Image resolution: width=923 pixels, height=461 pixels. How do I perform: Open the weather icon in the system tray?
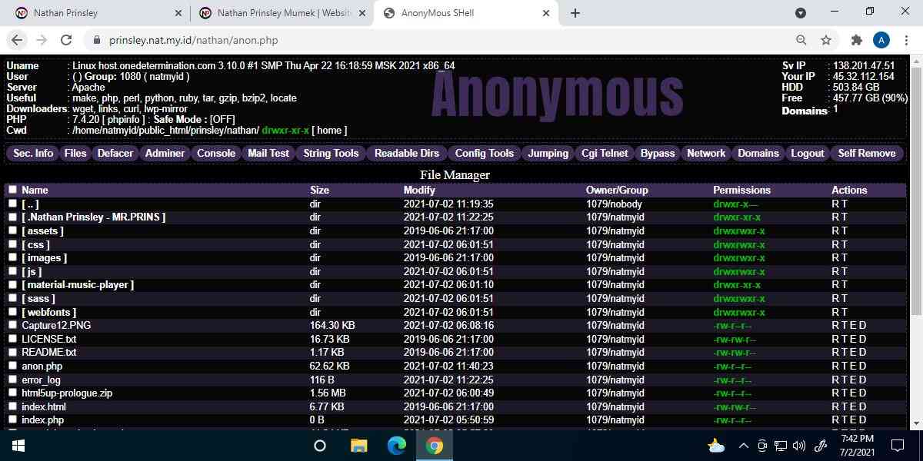[x=716, y=445]
